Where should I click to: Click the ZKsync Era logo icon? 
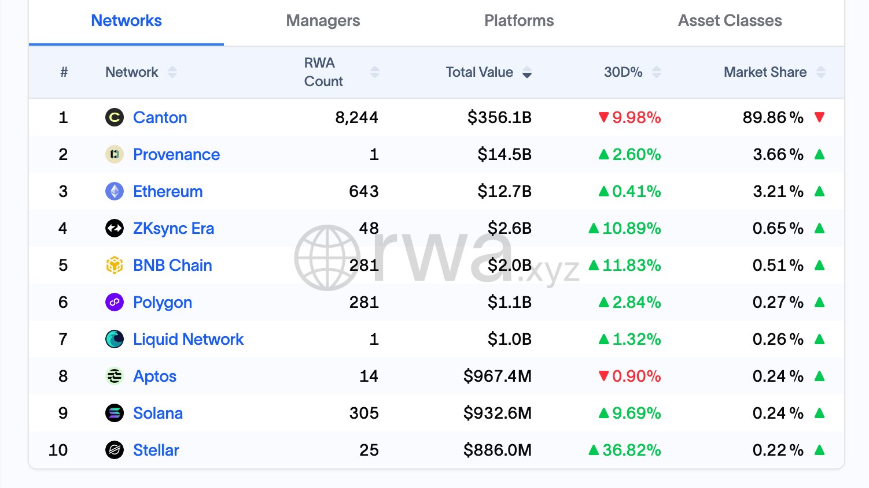coord(115,229)
